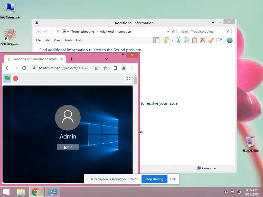This screenshot has width=263, height=197.
Task: Open the Windows Start button
Action: point(6,192)
